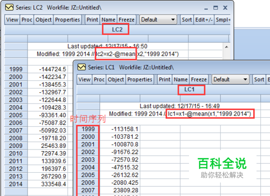The image size is (270, 196).
Task: Click value 196397.6 in LC2
Action: click(53, 168)
